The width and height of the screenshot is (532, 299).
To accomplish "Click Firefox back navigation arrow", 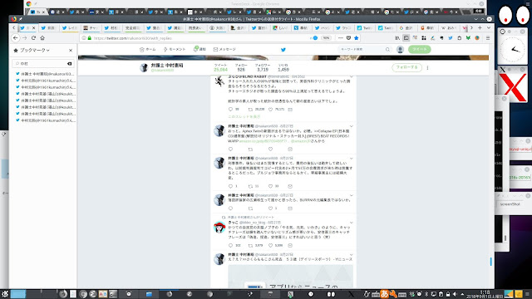I will 15,38.
